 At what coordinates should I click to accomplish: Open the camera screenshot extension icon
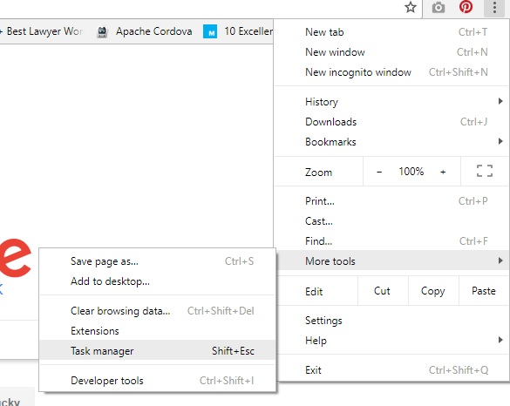click(x=439, y=7)
